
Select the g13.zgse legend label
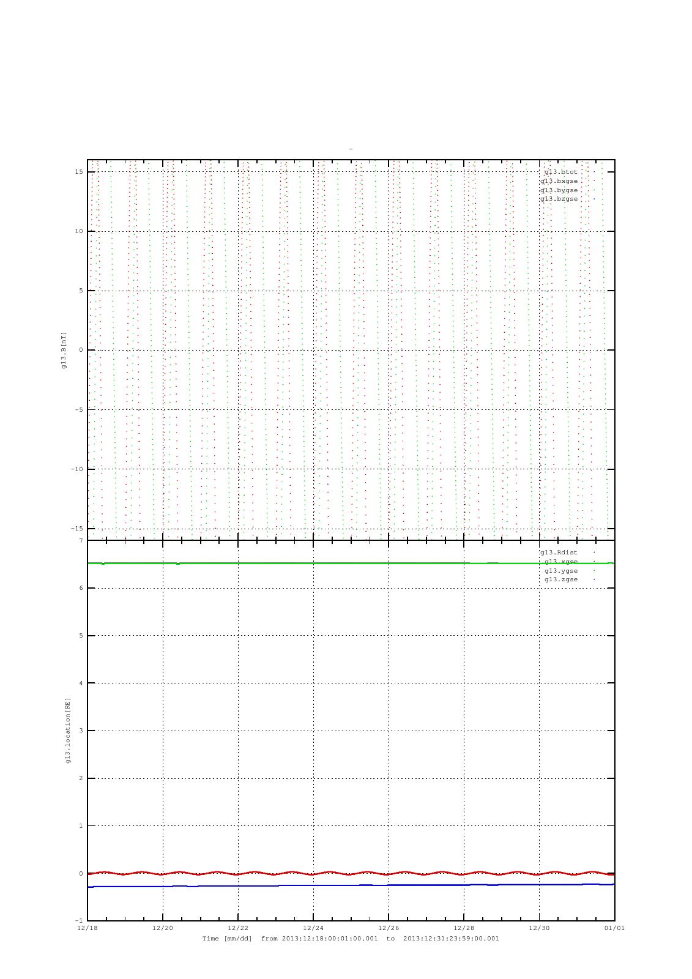pyautogui.click(x=560, y=579)
